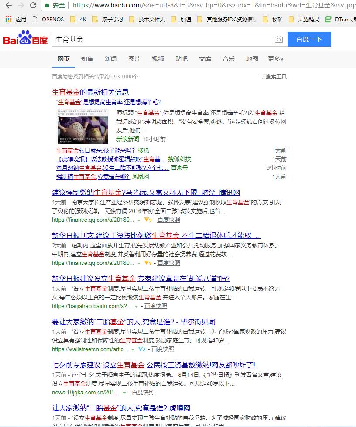Expand dropdown arrow beside news.10jqka.com.cn URL
356x427 pixels.
click(124, 393)
